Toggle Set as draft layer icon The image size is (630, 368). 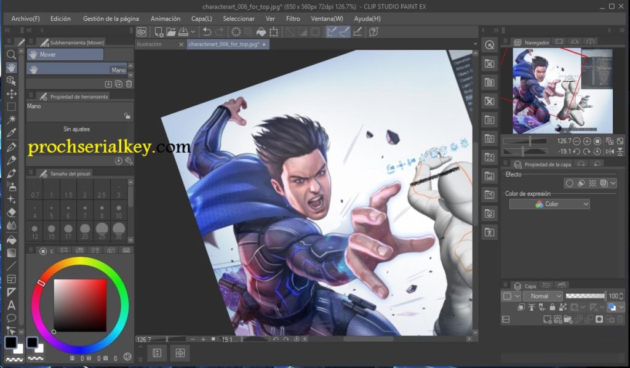tap(542, 307)
